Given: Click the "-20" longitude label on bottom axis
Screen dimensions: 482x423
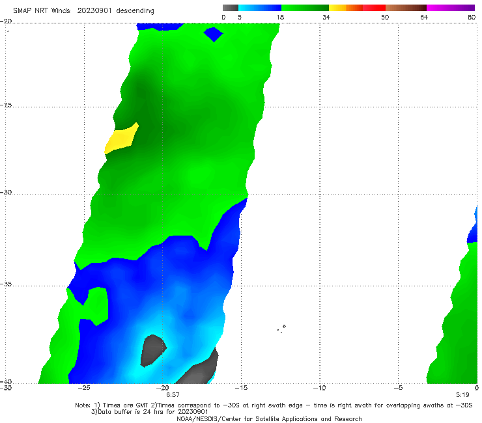Looking at the screenshot, I should (x=163, y=388).
